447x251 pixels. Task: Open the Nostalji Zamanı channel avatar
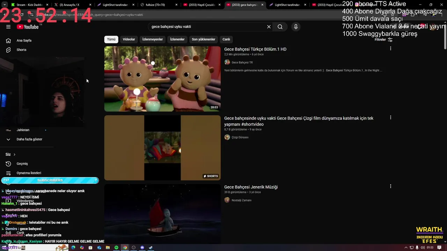point(227,200)
